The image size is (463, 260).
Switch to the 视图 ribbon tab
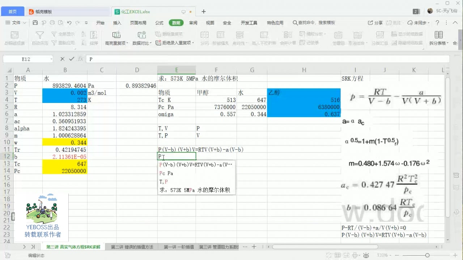(x=210, y=23)
